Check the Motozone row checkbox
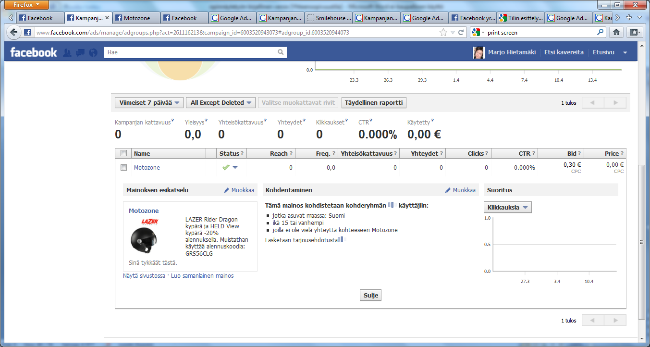The height and width of the screenshot is (347, 650). coord(123,167)
